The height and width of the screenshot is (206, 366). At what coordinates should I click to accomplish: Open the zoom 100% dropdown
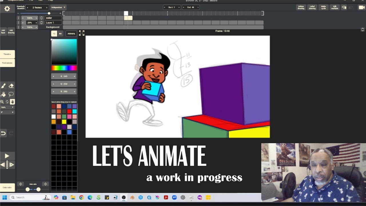click(7, 107)
